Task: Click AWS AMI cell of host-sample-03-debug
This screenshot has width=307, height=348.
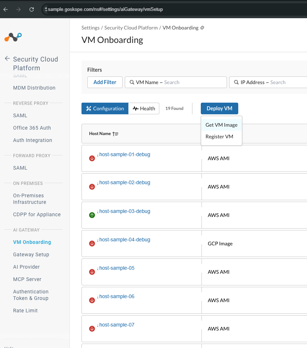Action: pos(219,215)
